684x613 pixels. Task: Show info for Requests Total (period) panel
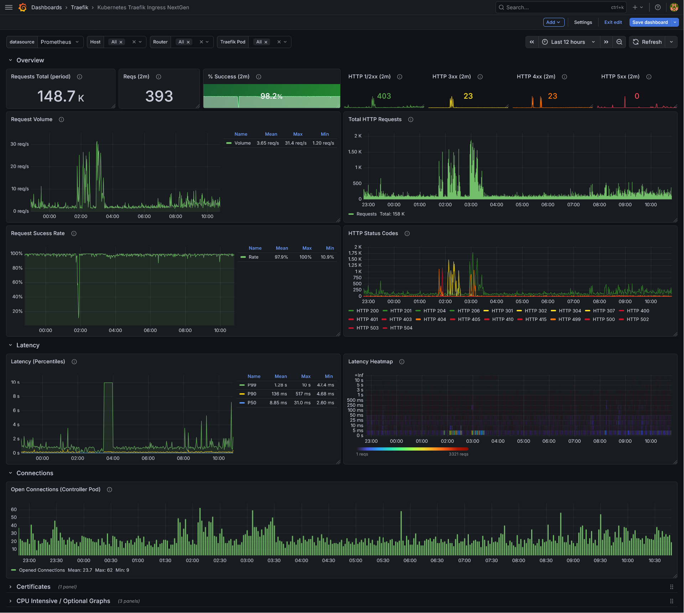pyautogui.click(x=80, y=77)
